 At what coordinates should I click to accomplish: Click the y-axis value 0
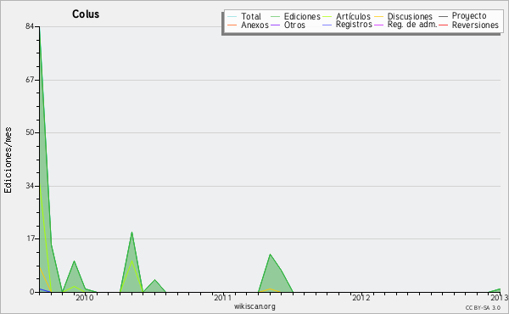click(x=32, y=292)
